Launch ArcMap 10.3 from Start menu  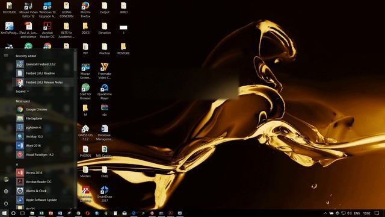[43, 137]
